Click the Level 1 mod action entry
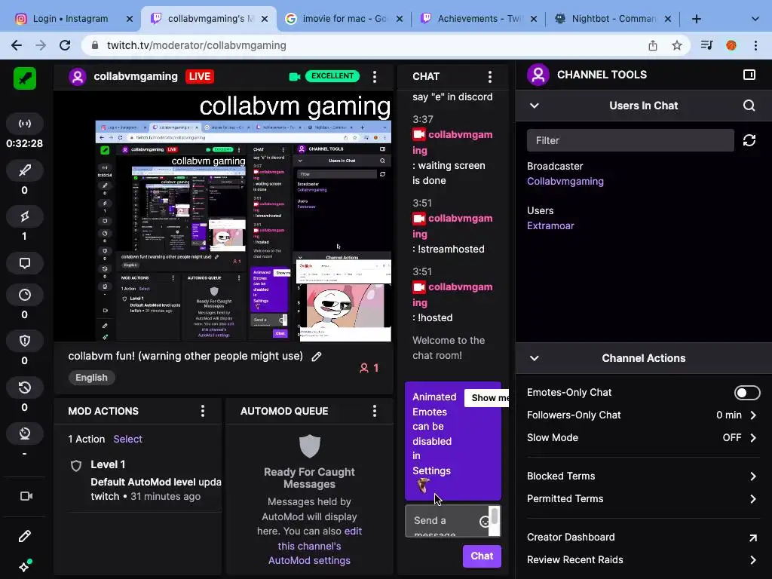 (x=146, y=480)
